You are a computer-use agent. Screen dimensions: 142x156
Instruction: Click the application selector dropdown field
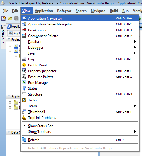click(14, 33)
